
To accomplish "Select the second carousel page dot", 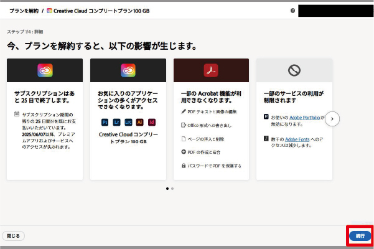I will pyautogui.click(x=172, y=189).
